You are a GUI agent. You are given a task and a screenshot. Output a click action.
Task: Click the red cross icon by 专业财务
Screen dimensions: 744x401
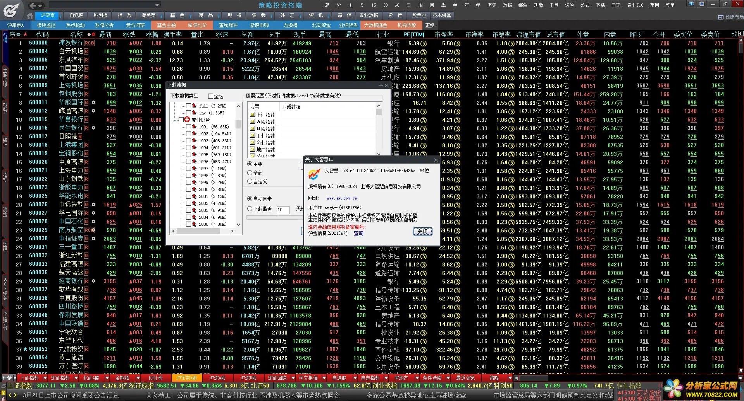pyautogui.click(x=187, y=120)
